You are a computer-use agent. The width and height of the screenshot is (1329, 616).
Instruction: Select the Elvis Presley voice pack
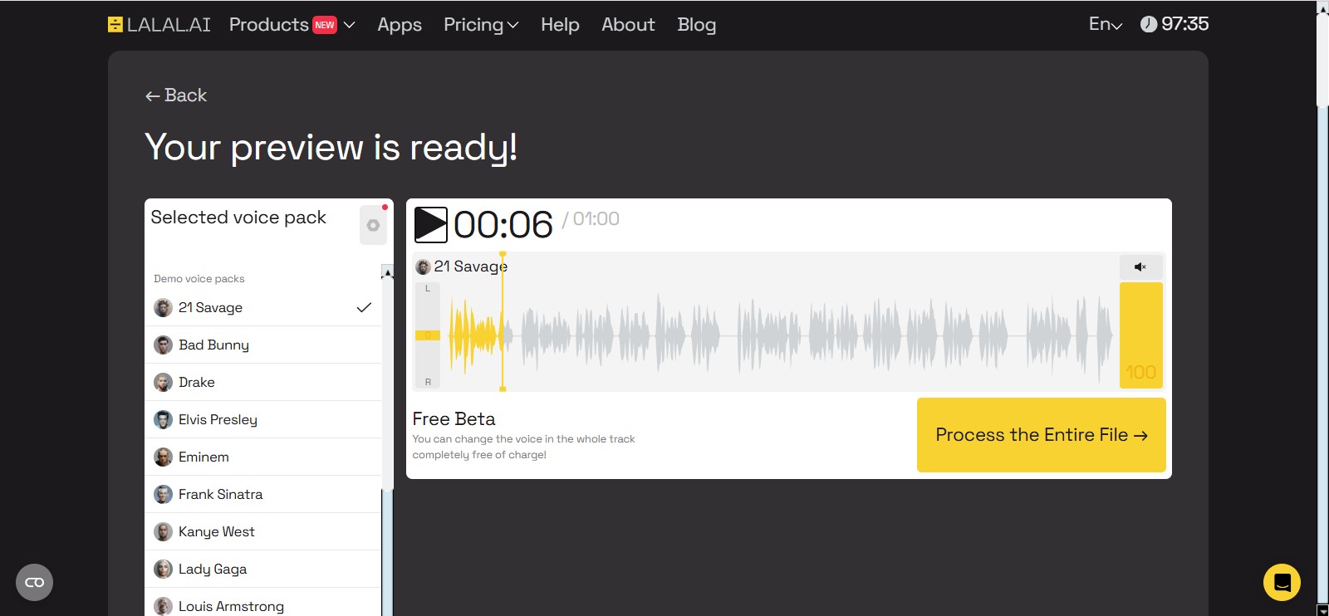[x=262, y=419]
